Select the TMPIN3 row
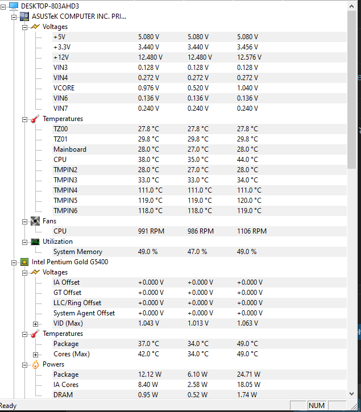Image resolution: width=361 pixels, height=412 pixels. 200,180
